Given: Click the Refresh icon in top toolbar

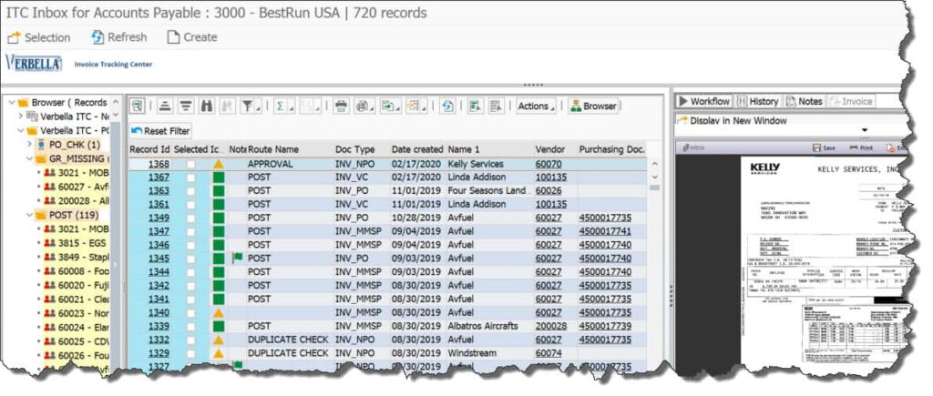Looking at the screenshot, I should click(97, 37).
